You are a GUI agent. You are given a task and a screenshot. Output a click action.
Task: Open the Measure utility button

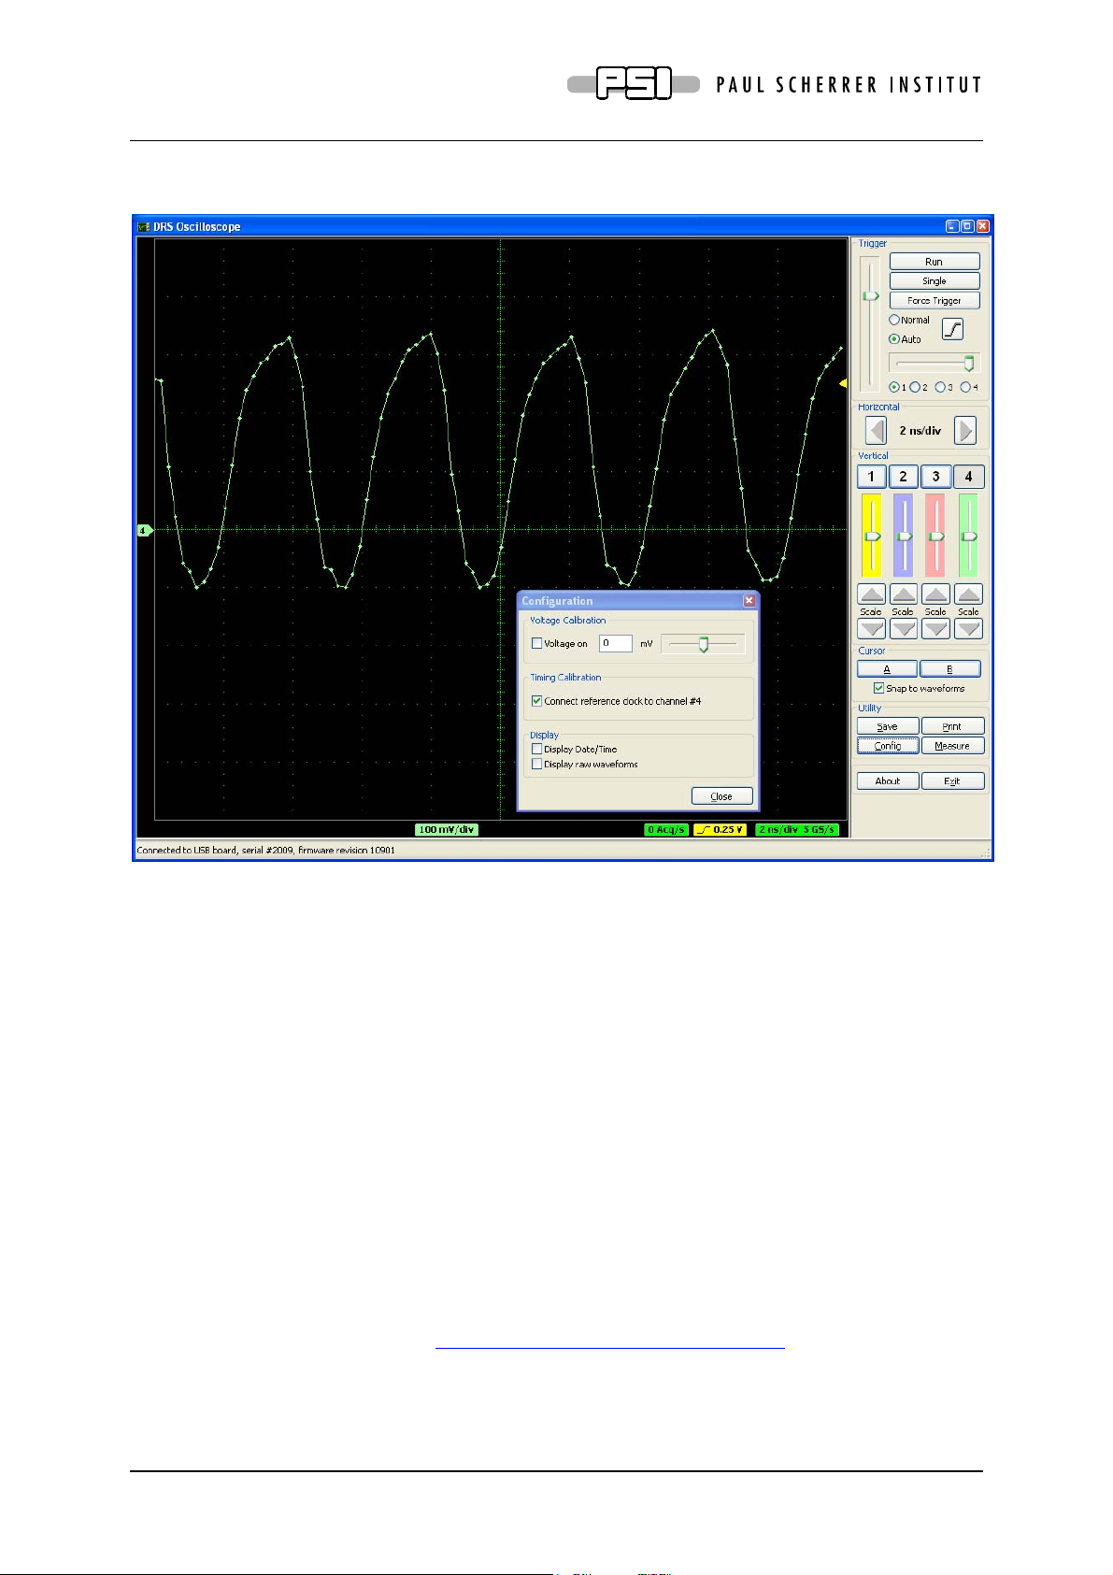952,746
